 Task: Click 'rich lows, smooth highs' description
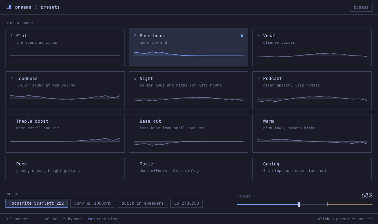coord(289,128)
